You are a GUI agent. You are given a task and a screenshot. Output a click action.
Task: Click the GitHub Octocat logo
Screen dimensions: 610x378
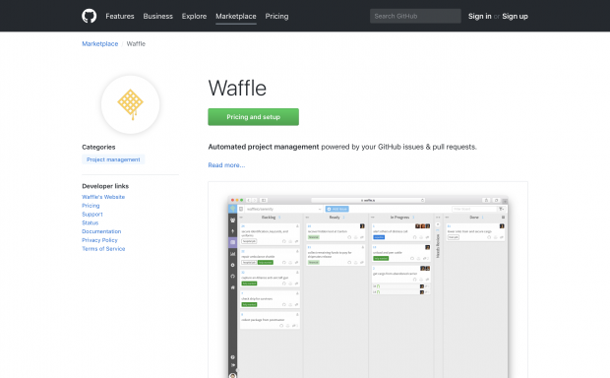(x=90, y=16)
